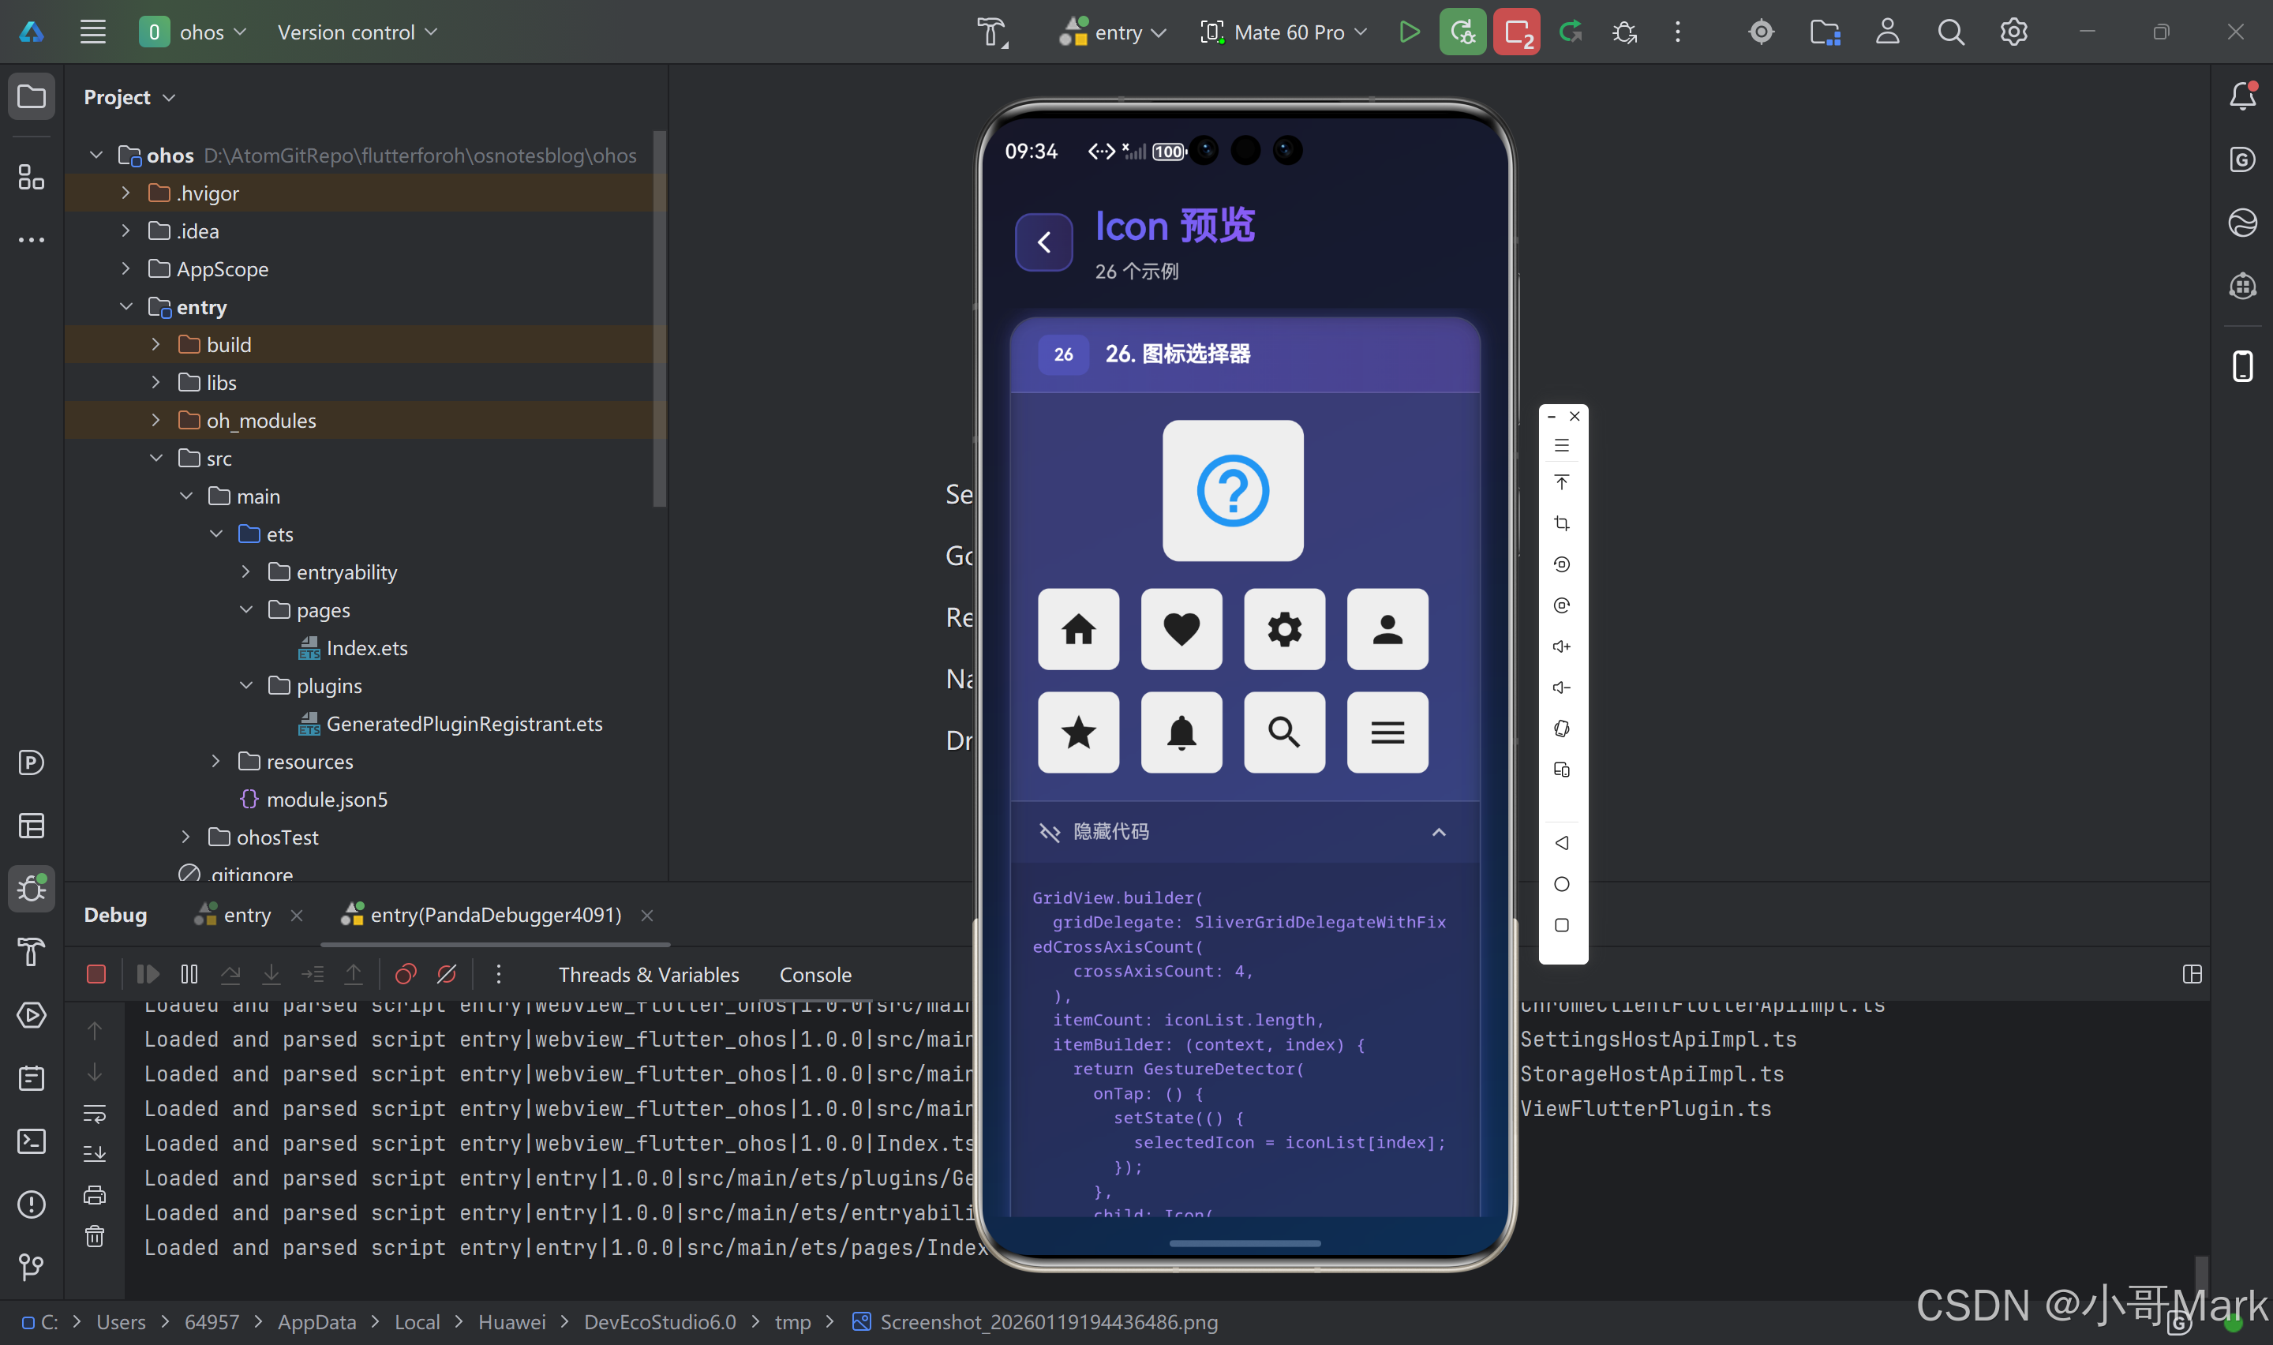2273x1345 pixels.
Task: Select the star icon in phone grid
Action: [x=1078, y=732]
